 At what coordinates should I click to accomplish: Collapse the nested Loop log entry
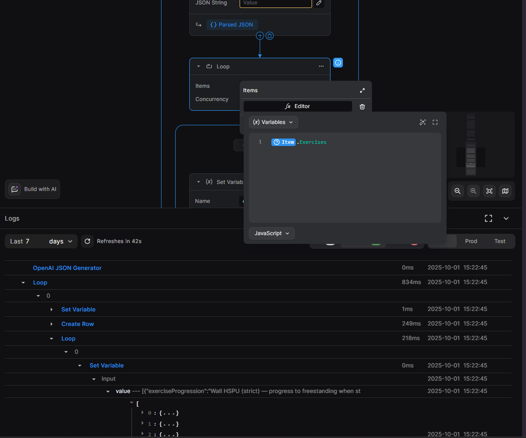[51, 339]
